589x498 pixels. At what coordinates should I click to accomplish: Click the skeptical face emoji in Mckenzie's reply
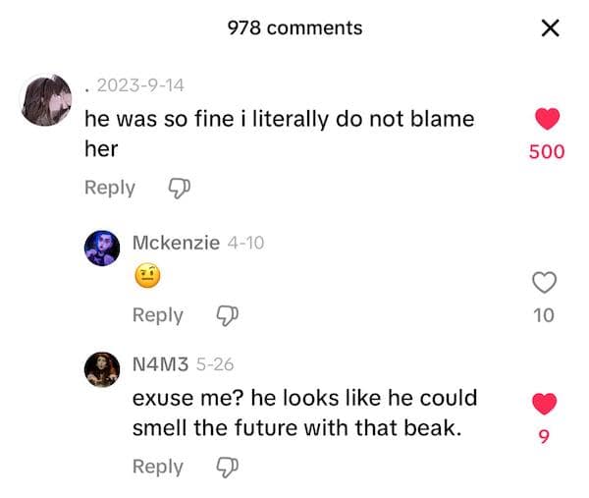(x=146, y=279)
